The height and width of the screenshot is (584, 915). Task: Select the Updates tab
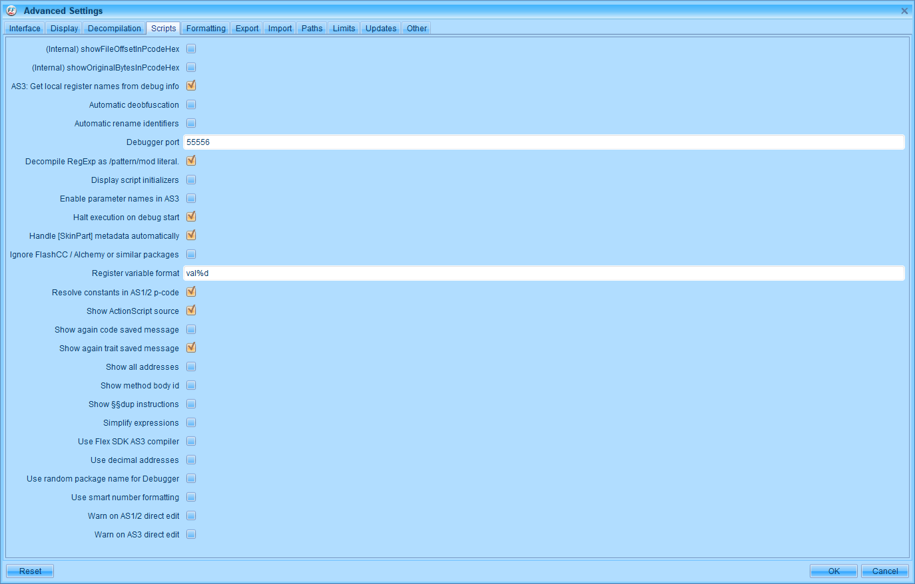(x=380, y=28)
